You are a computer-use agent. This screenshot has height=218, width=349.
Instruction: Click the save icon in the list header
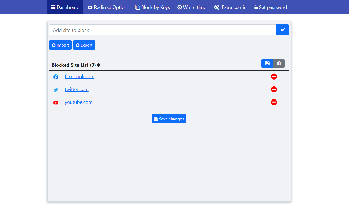pos(267,63)
